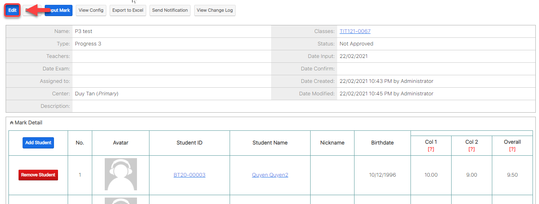This screenshot has width=539, height=204.
Task: Open the View Change Log
Action: 215,10
